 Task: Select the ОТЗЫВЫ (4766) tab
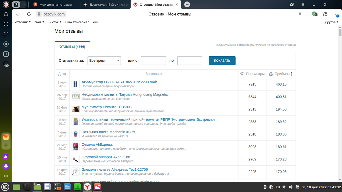point(72,47)
